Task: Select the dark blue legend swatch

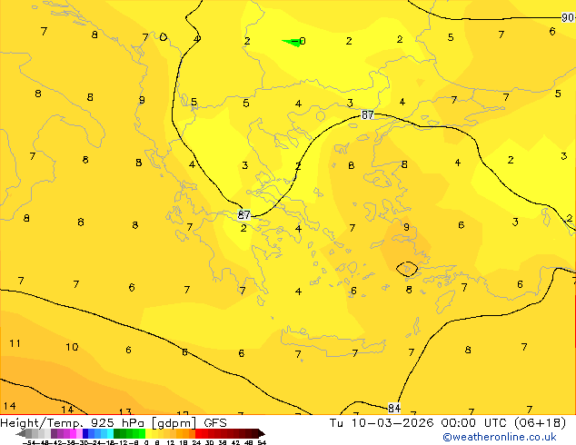Action: 85,433
